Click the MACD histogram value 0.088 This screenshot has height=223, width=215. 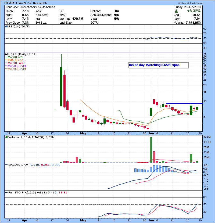[56, 165]
